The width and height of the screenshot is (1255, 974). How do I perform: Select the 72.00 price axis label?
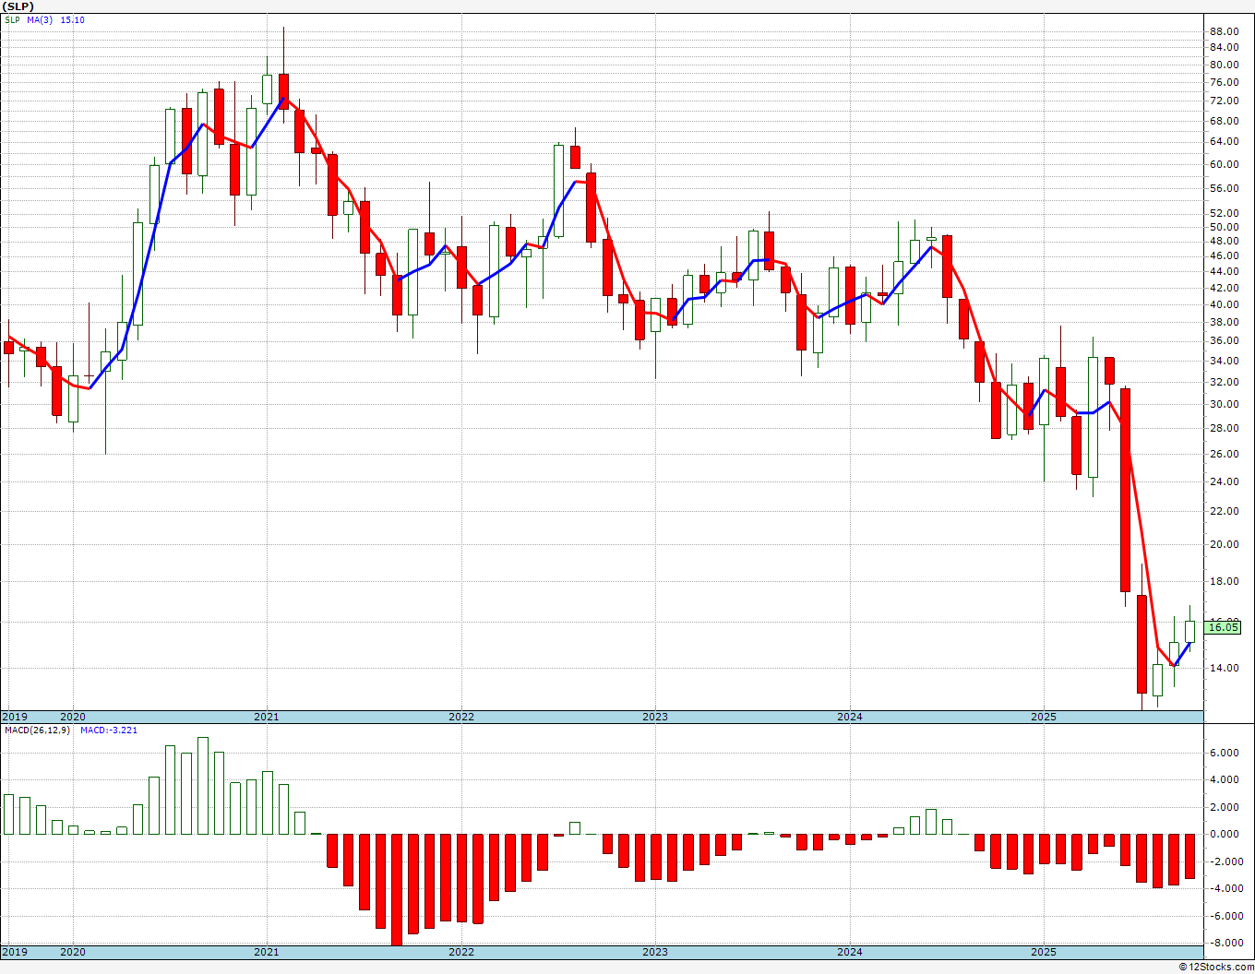pyautogui.click(x=1224, y=101)
